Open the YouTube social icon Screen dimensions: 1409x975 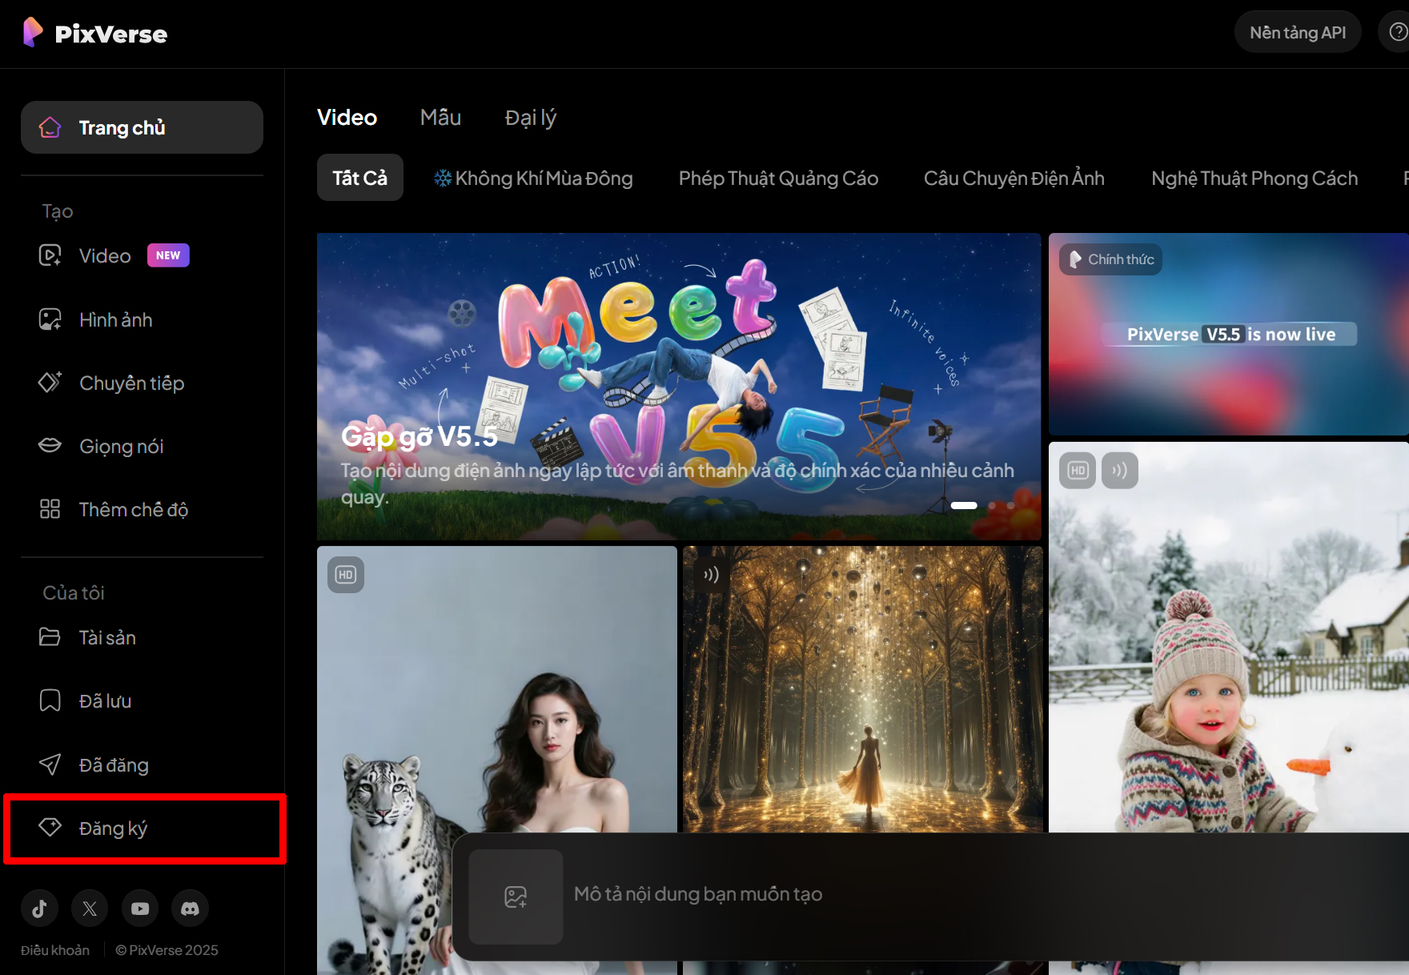click(140, 908)
